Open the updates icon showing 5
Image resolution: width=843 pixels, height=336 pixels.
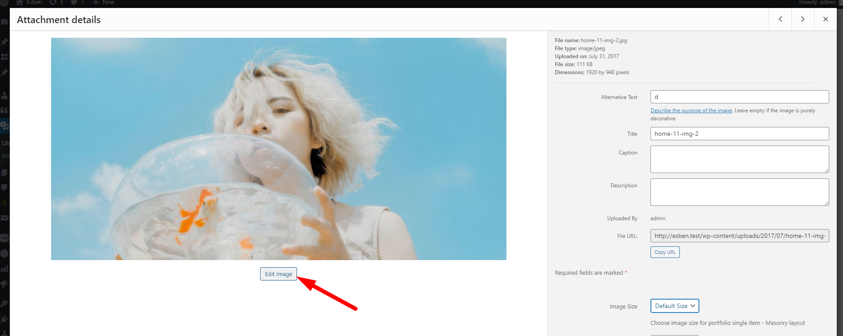click(56, 3)
